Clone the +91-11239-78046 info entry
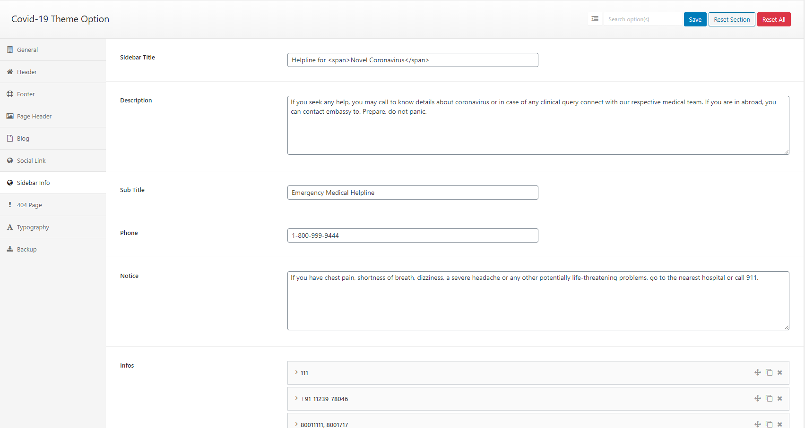Image resolution: width=805 pixels, height=428 pixels. [769, 398]
